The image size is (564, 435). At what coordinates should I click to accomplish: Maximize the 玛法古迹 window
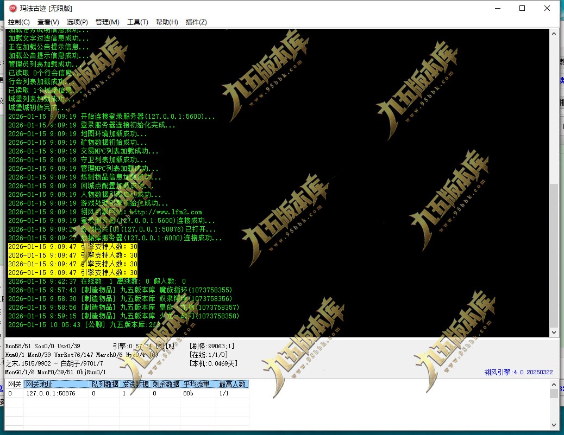[522, 8]
